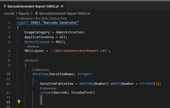Click 'DataItemTableView' on line 12

pyautogui.click(x=57, y=84)
